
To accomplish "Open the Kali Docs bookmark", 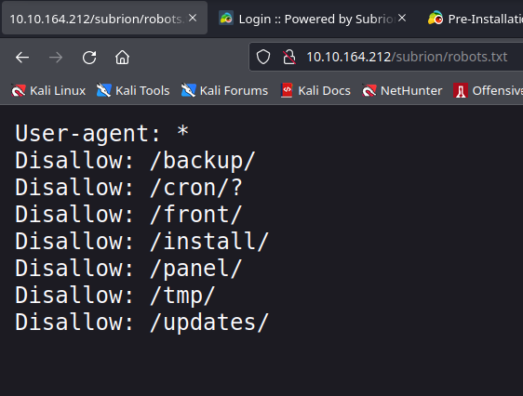I will (x=315, y=90).
